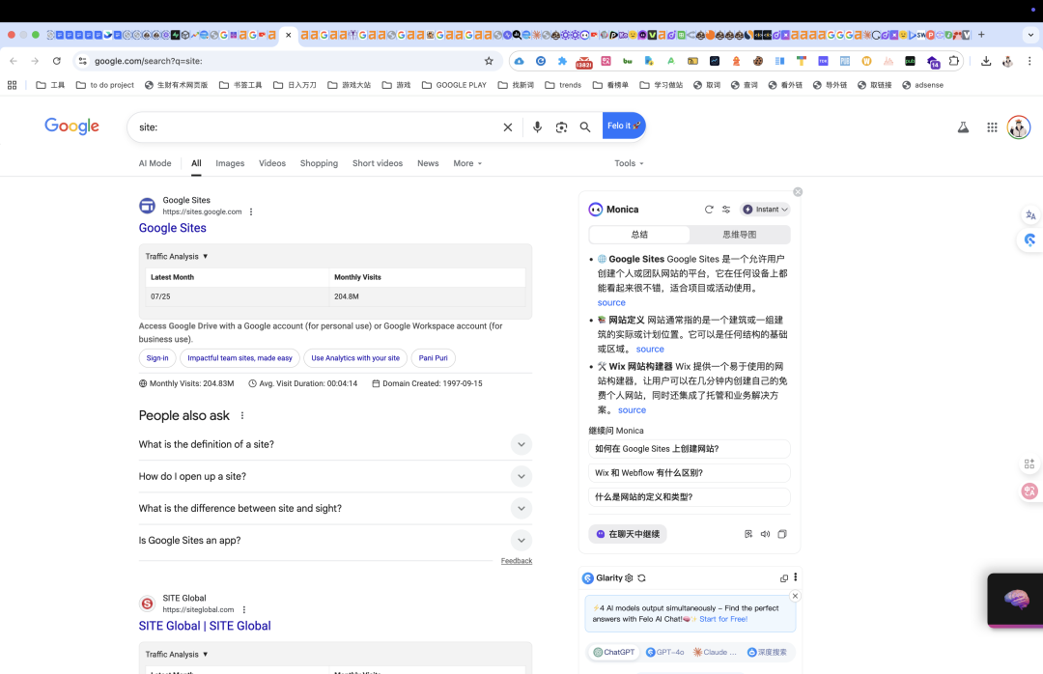Collapse SITE Global Traffic Analysis section
This screenshot has width=1043, height=674.
tap(177, 654)
